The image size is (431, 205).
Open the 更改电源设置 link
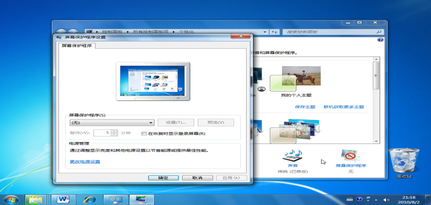click(85, 161)
